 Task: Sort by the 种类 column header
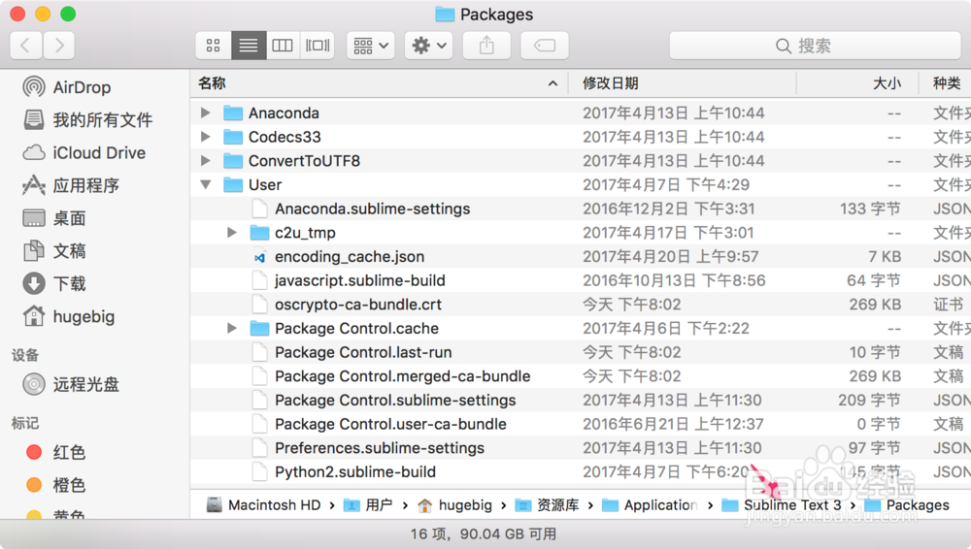point(947,83)
